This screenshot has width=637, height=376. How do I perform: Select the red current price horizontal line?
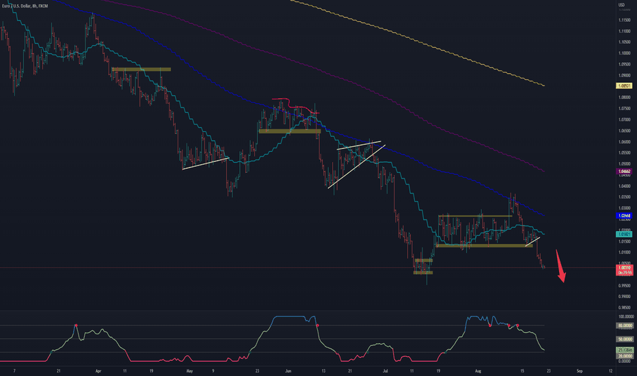308,267
